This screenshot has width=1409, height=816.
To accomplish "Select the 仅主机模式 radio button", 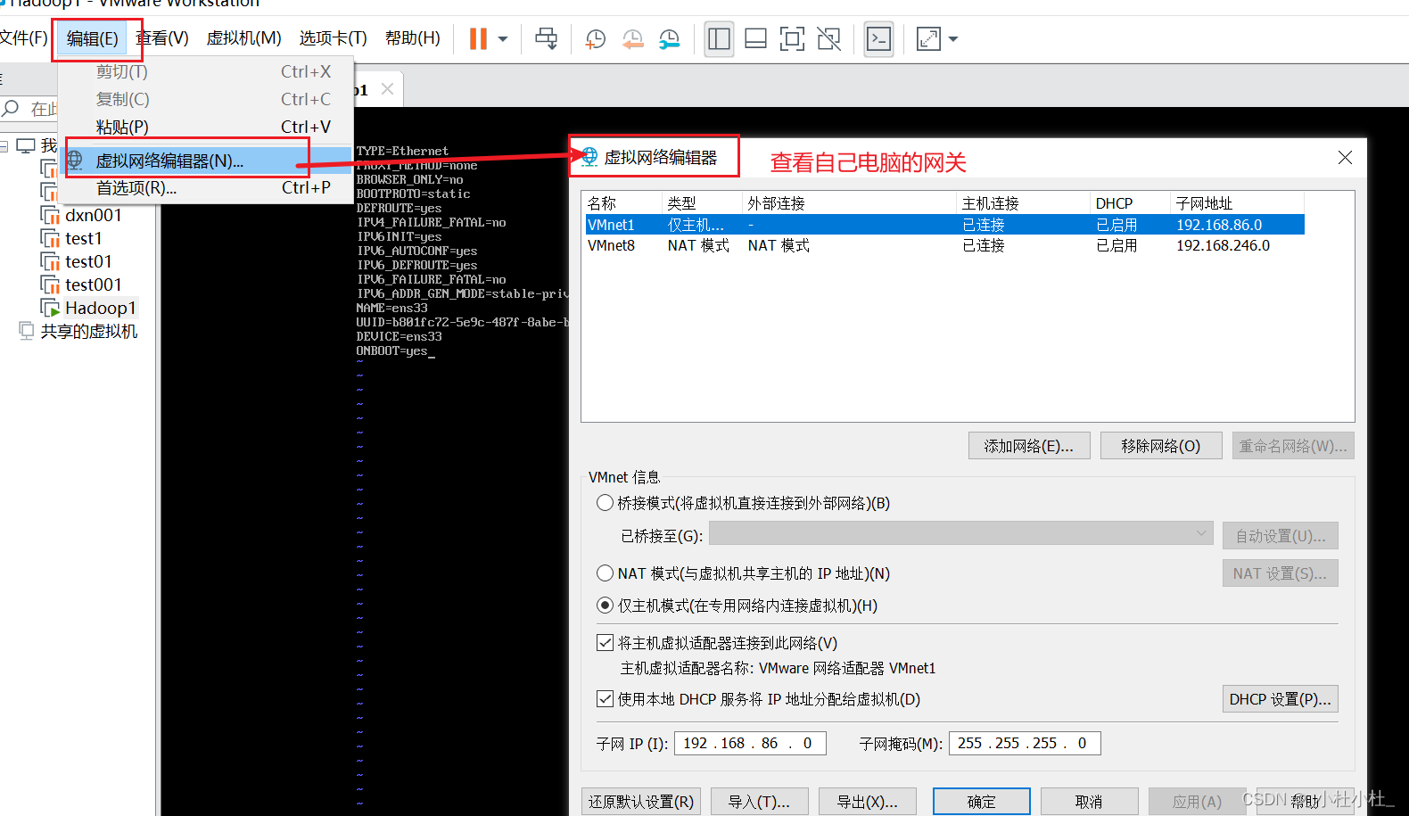I will tap(605, 606).
